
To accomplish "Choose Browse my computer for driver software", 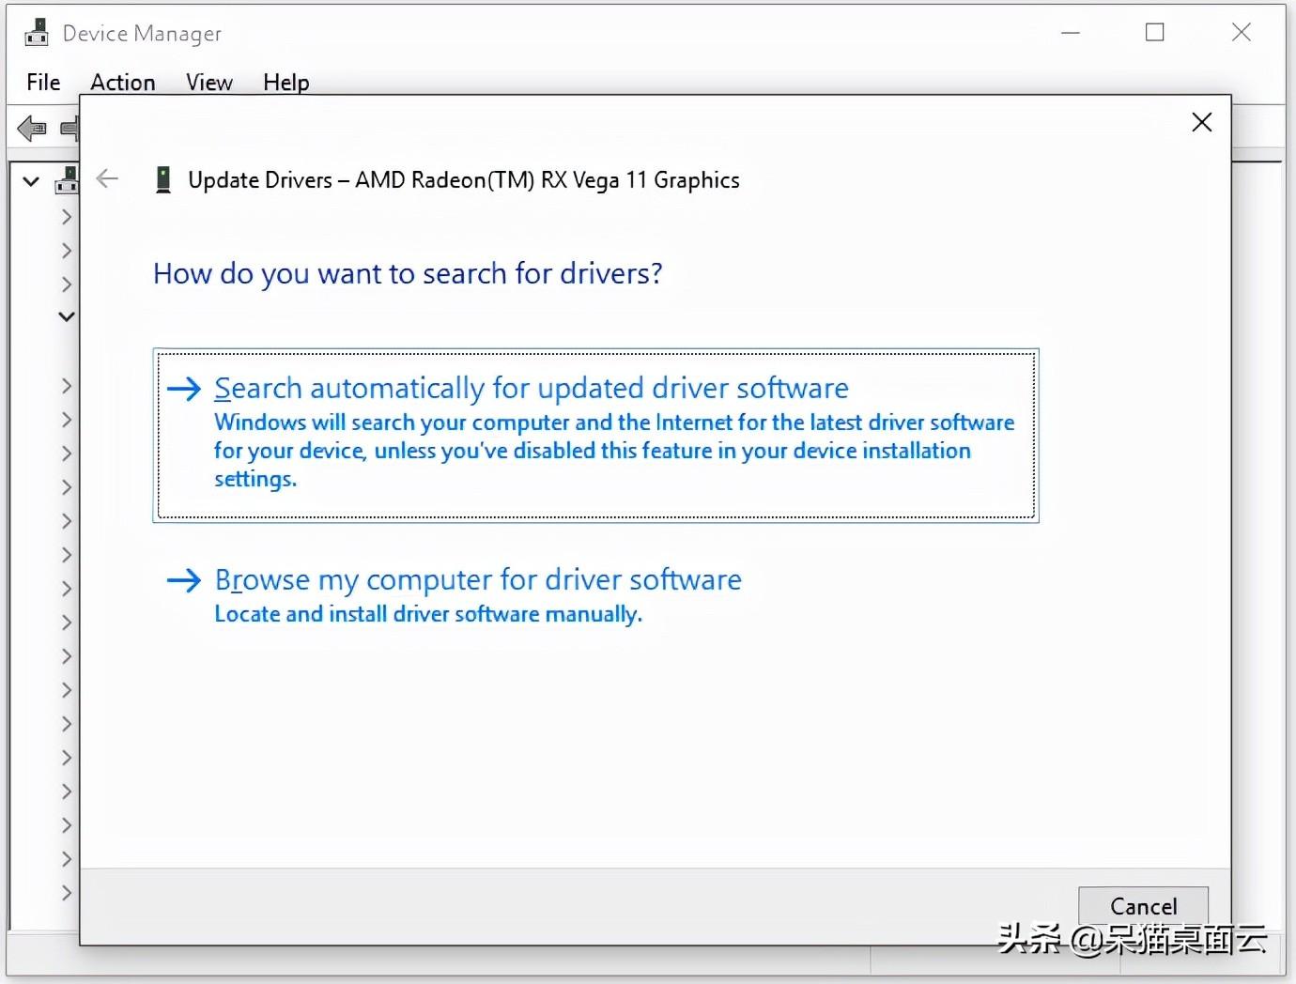I will 454,595.
